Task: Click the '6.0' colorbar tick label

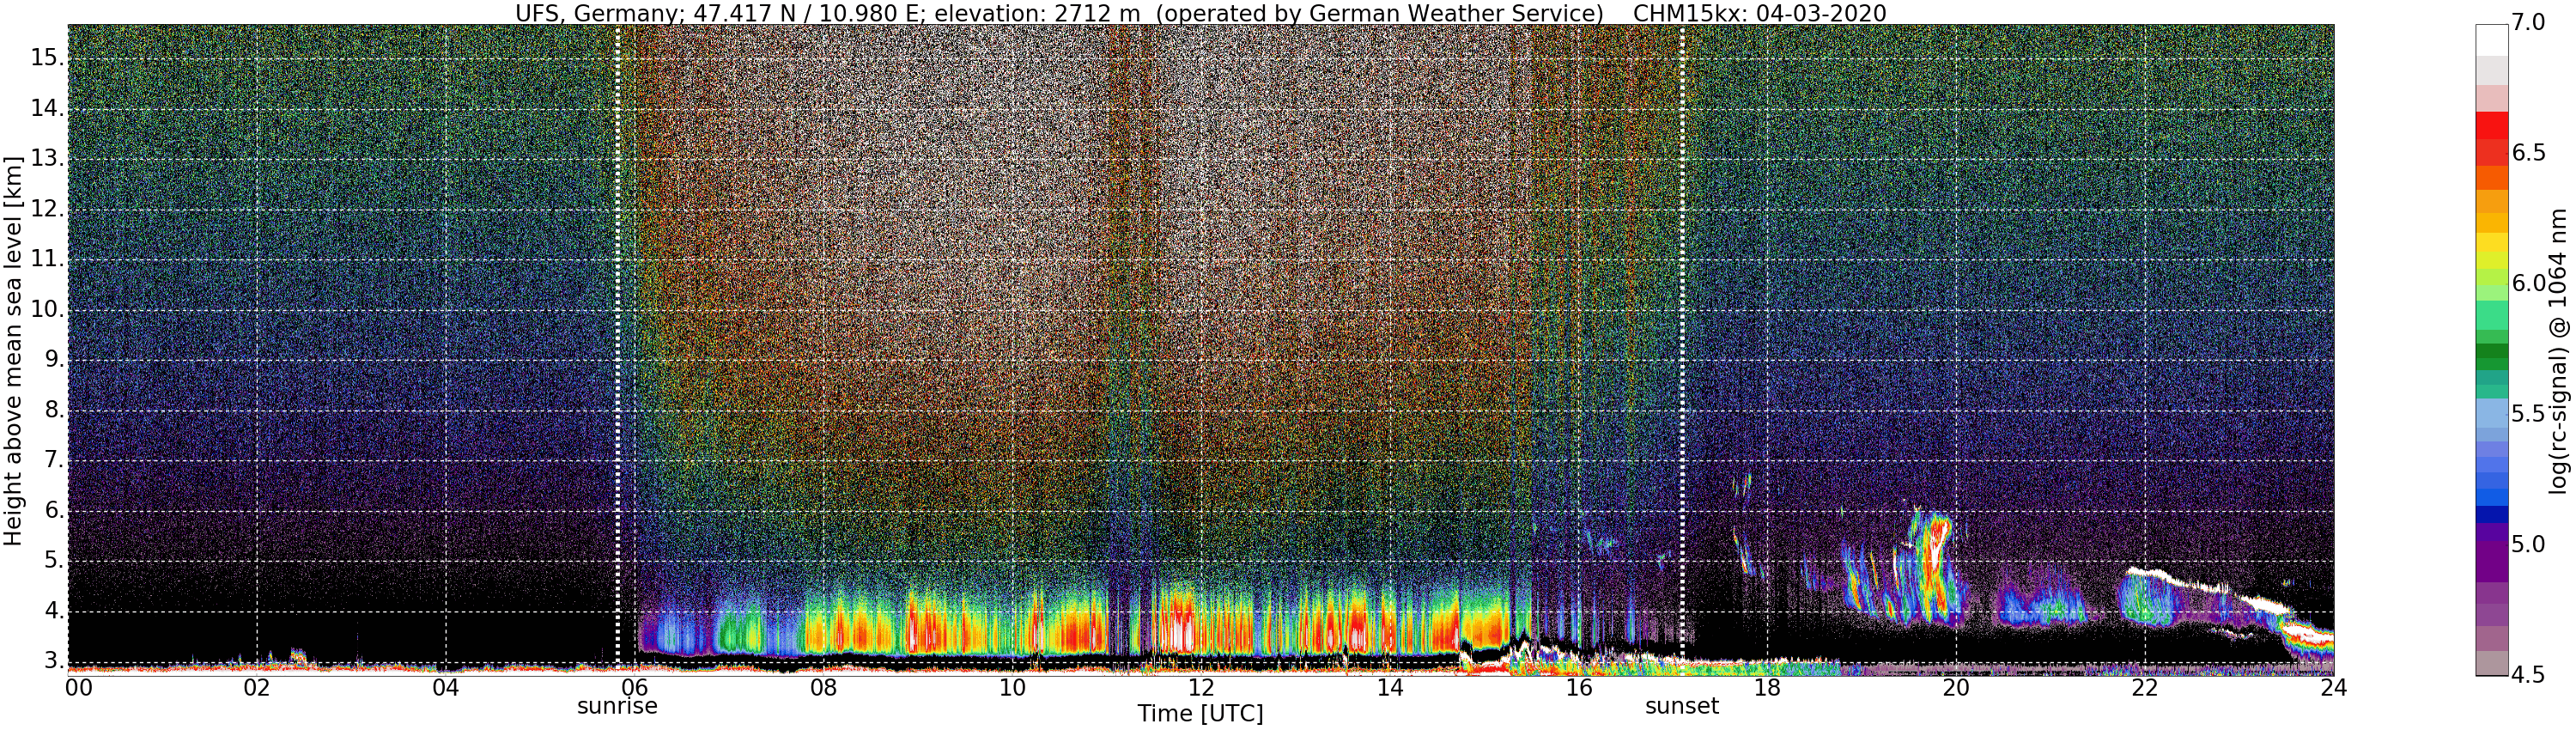Action: (2528, 283)
